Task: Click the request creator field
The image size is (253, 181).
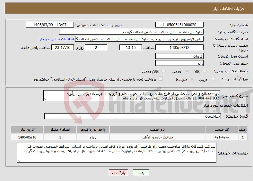Action: pyautogui.click(x=139, y=39)
